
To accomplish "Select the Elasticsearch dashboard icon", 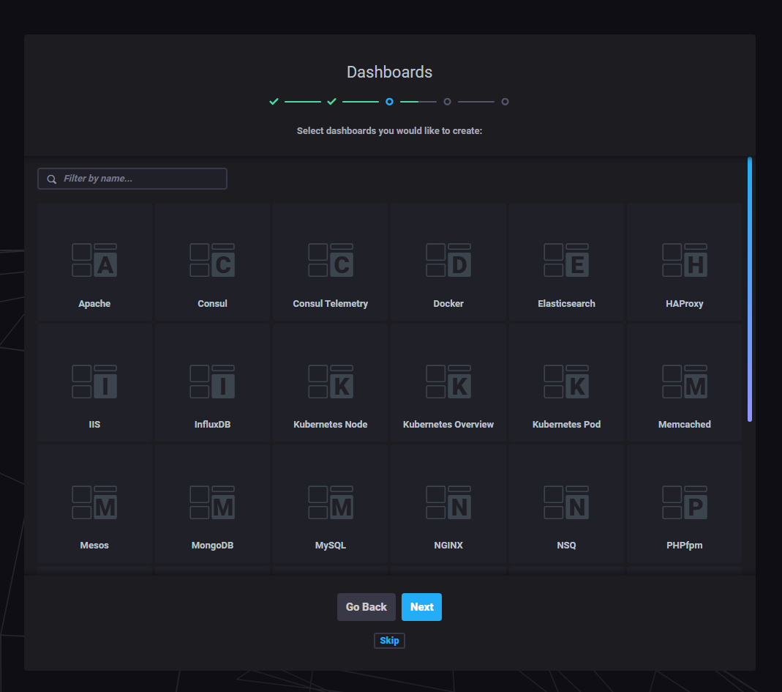I will (x=566, y=260).
